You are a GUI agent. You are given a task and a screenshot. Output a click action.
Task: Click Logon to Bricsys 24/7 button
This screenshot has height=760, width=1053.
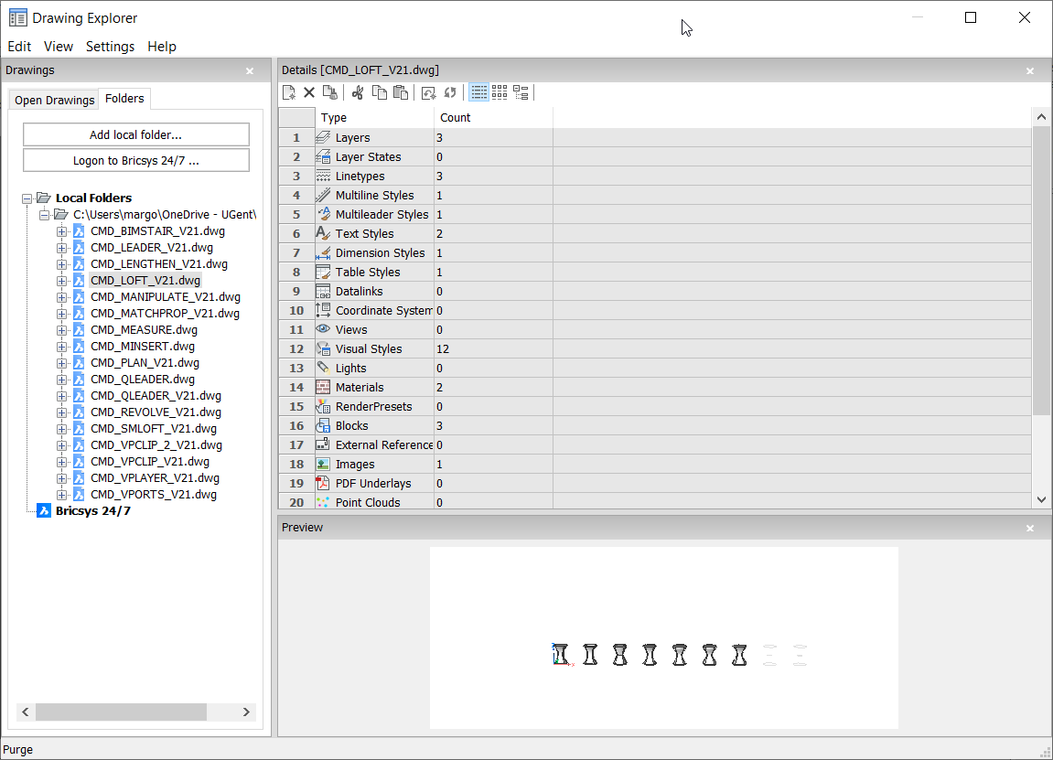coord(135,161)
